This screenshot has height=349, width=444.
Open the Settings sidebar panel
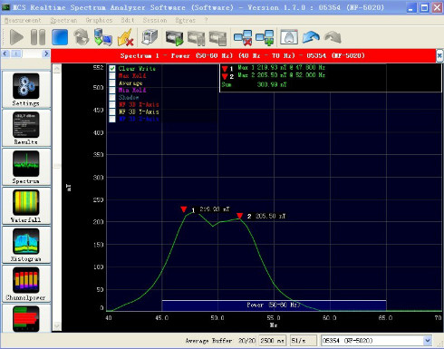coord(26,90)
